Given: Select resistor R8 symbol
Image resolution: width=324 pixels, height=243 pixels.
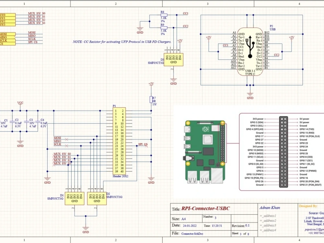Looking at the screenshot, I should click(164, 15).
